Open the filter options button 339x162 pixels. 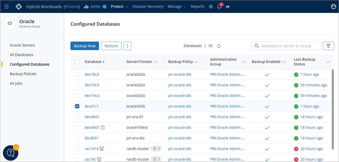pyautogui.click(x=328, y=46)
